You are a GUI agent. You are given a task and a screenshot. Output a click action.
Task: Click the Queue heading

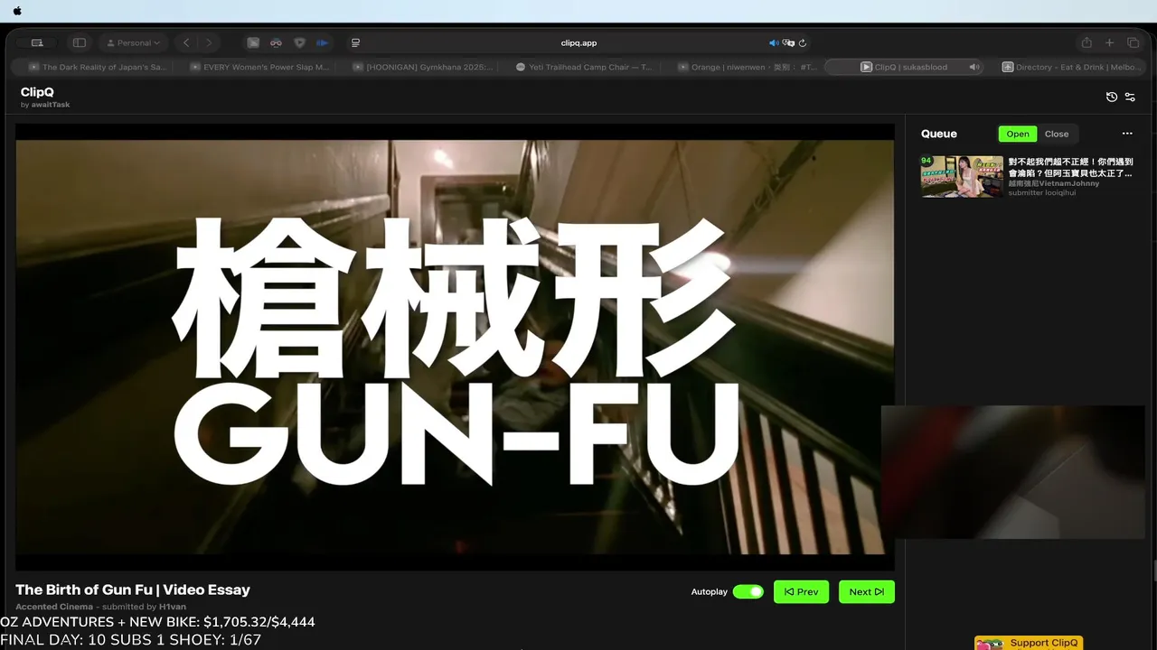pos(939,134)
